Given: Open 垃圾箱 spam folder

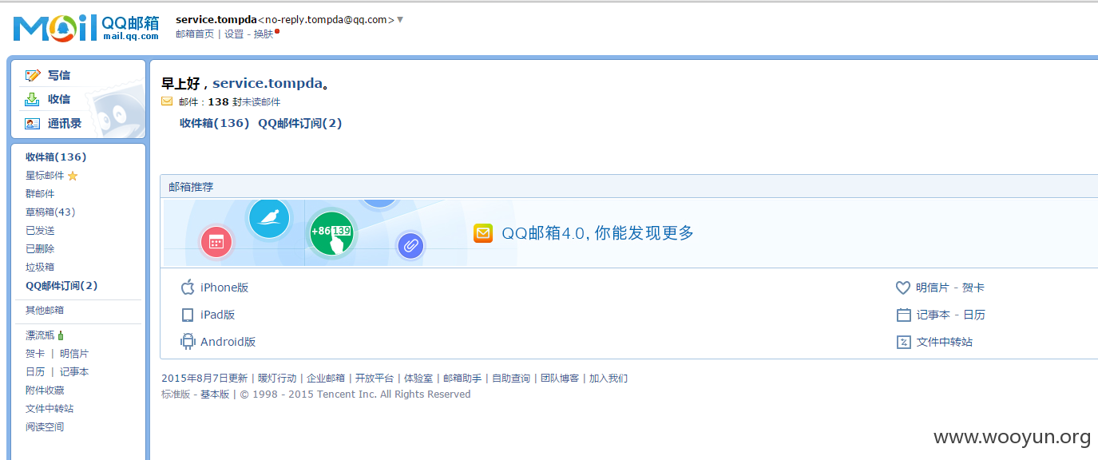Looking at the screenshot, I should point(40,268).
